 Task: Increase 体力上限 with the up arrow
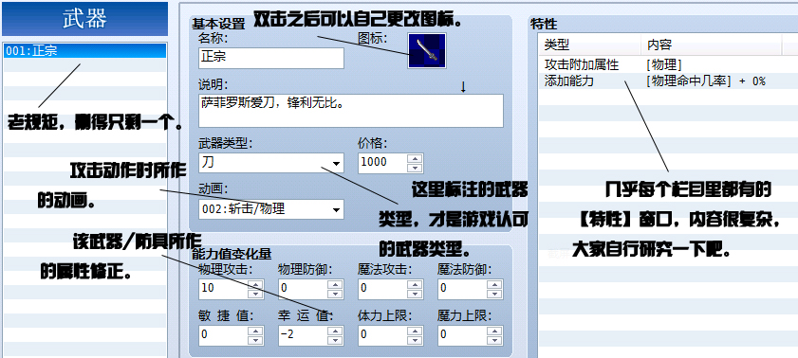coord(416,331)
